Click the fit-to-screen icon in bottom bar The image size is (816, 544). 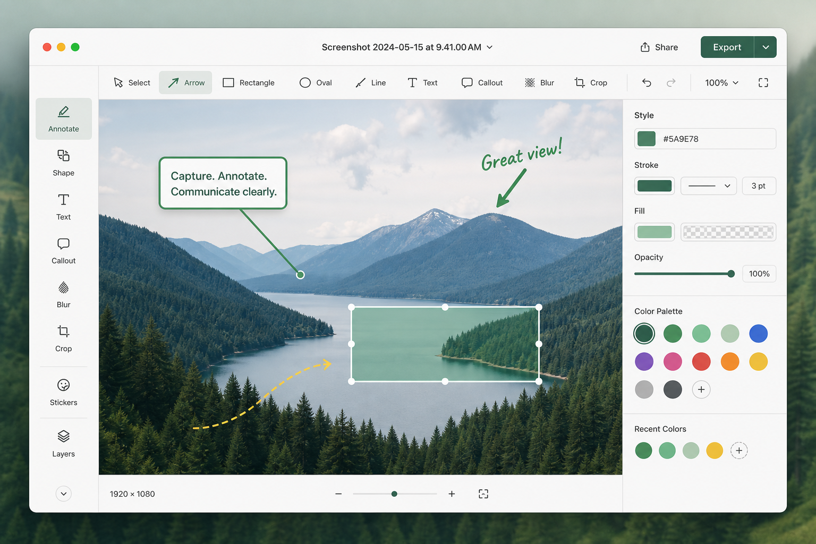483,494
